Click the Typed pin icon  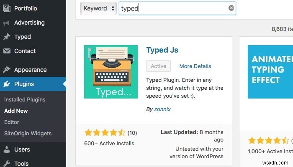pos(7,37)
